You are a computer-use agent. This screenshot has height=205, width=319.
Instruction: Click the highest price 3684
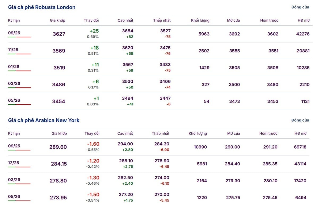[128, 31]
